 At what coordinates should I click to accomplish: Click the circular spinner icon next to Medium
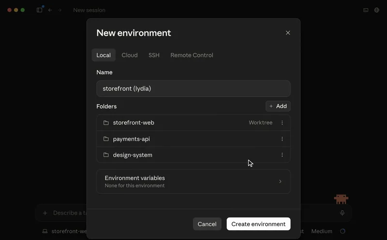[x=342, y=231]
